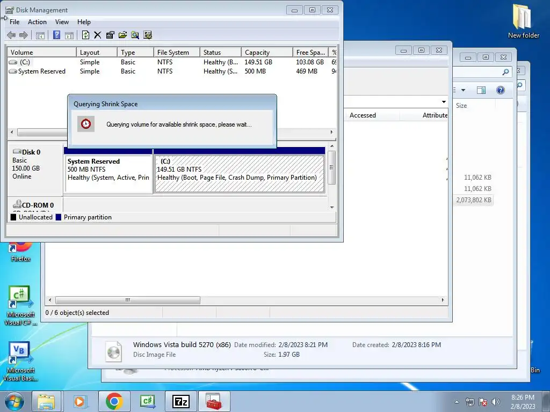550x412 pixels.
Task: Click the Windows Vista build 5270 disc image icon
Action: [x=114, y=351]
